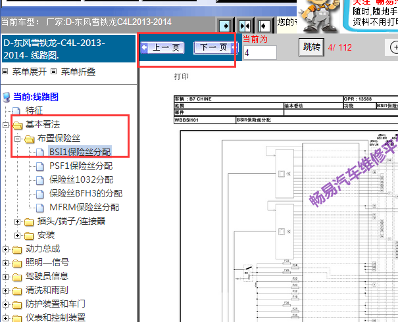
Task: Click the WBBSI101 diagram code cell
Action: click(x=205, y=120)
